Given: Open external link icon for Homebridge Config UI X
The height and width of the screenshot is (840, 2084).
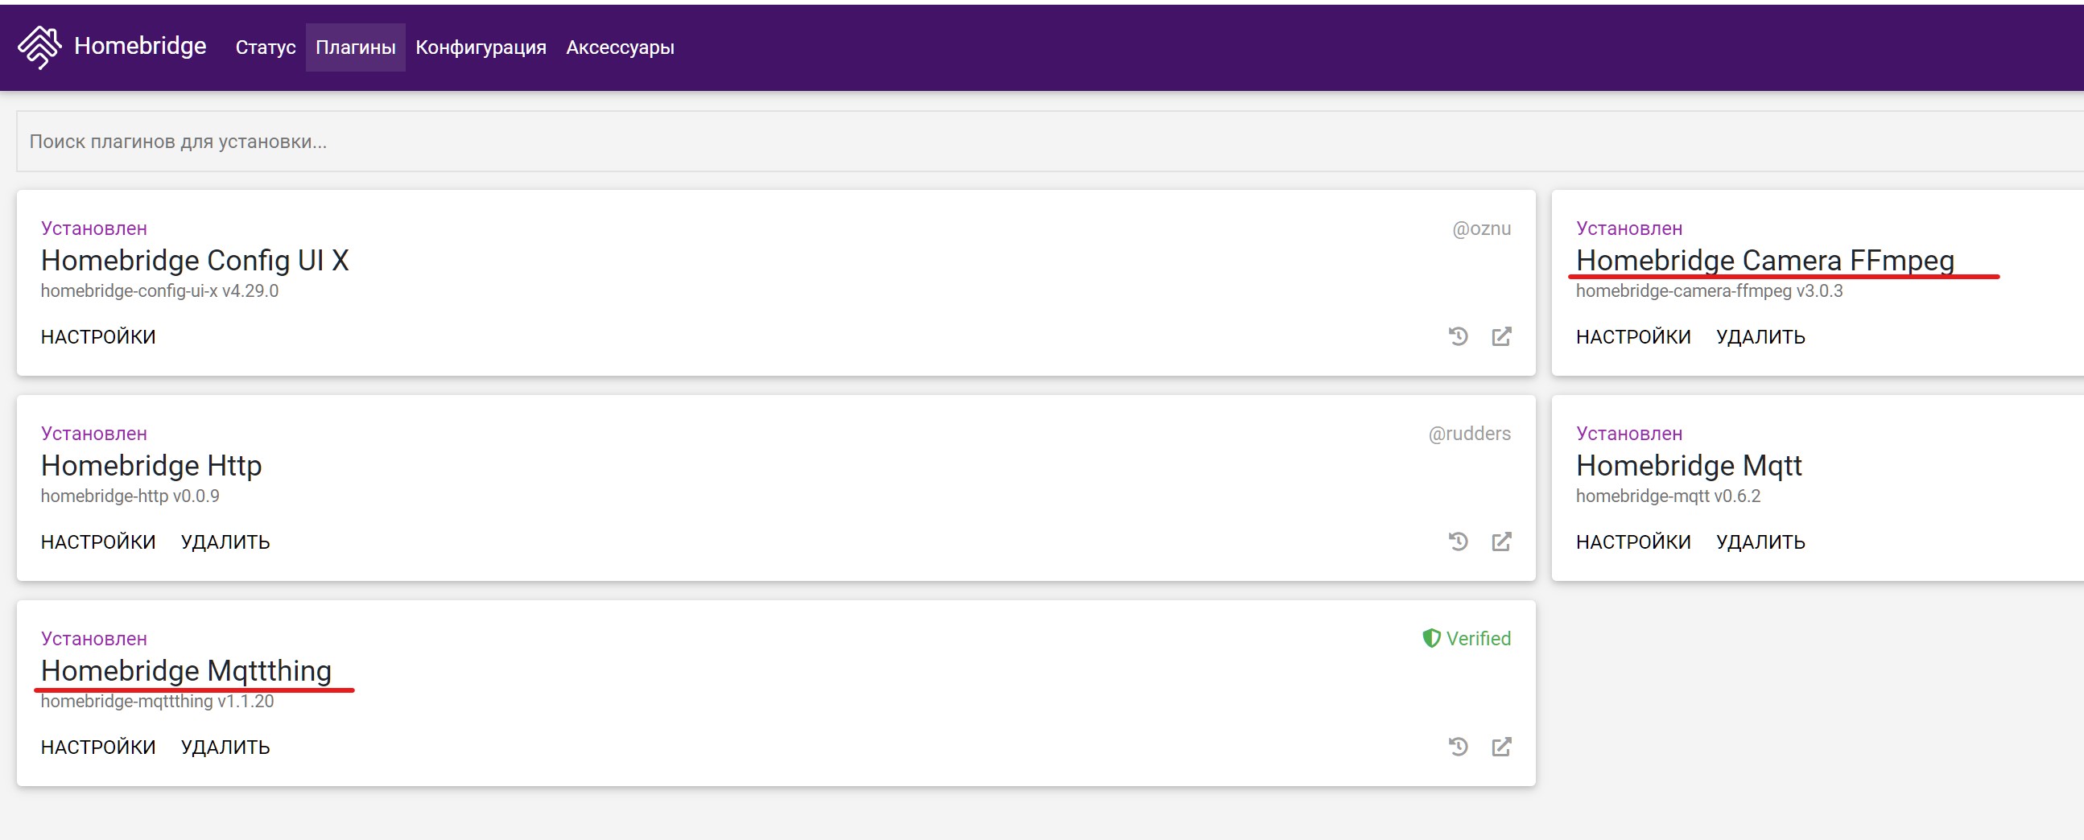Looking at the screenshot, I should (x=1501, y=336).
